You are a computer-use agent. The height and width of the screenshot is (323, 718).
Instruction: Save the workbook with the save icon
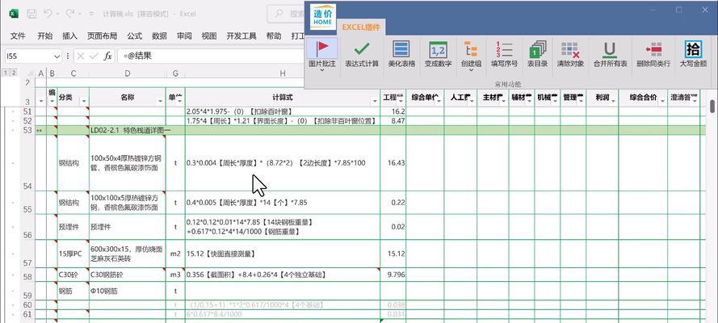[x=31, y=14]
